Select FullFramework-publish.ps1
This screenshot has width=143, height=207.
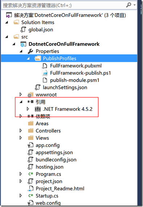(x=81, y=73)
